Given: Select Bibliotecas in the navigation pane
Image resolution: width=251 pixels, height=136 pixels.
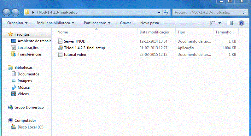Looking at the screenshot, I should click(23, 68).
